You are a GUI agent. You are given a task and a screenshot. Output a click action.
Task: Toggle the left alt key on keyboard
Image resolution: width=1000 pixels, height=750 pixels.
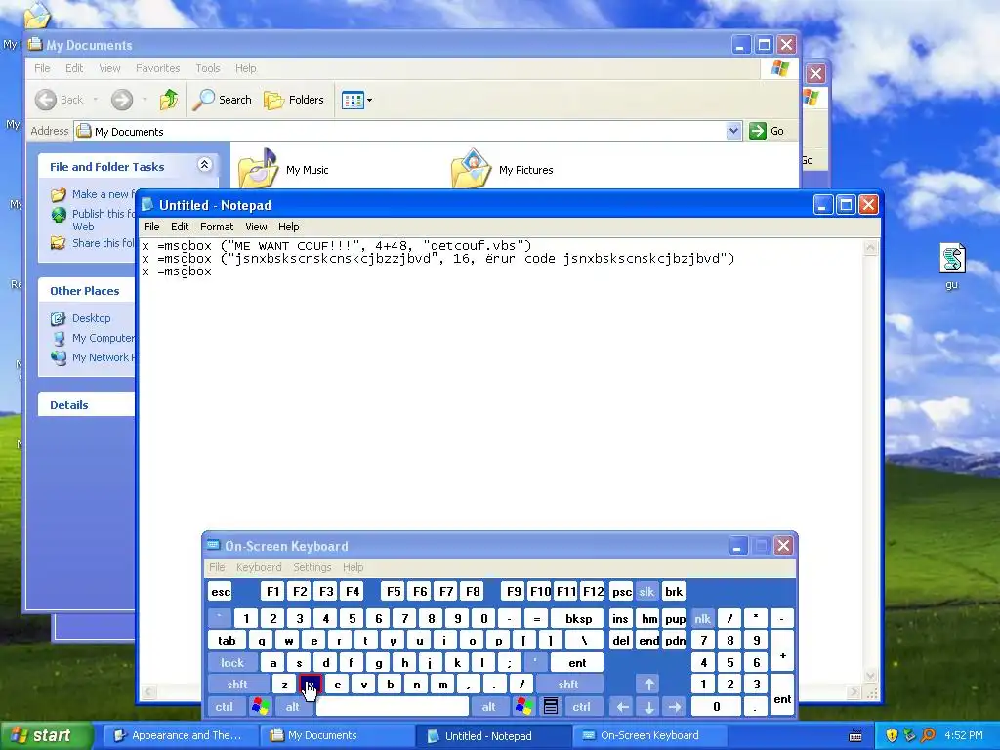293,707
